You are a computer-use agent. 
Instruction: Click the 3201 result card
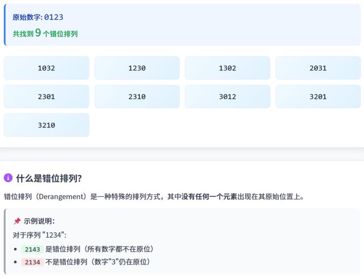click(318, 97)
